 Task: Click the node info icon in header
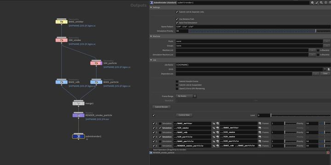coord(325,3)
